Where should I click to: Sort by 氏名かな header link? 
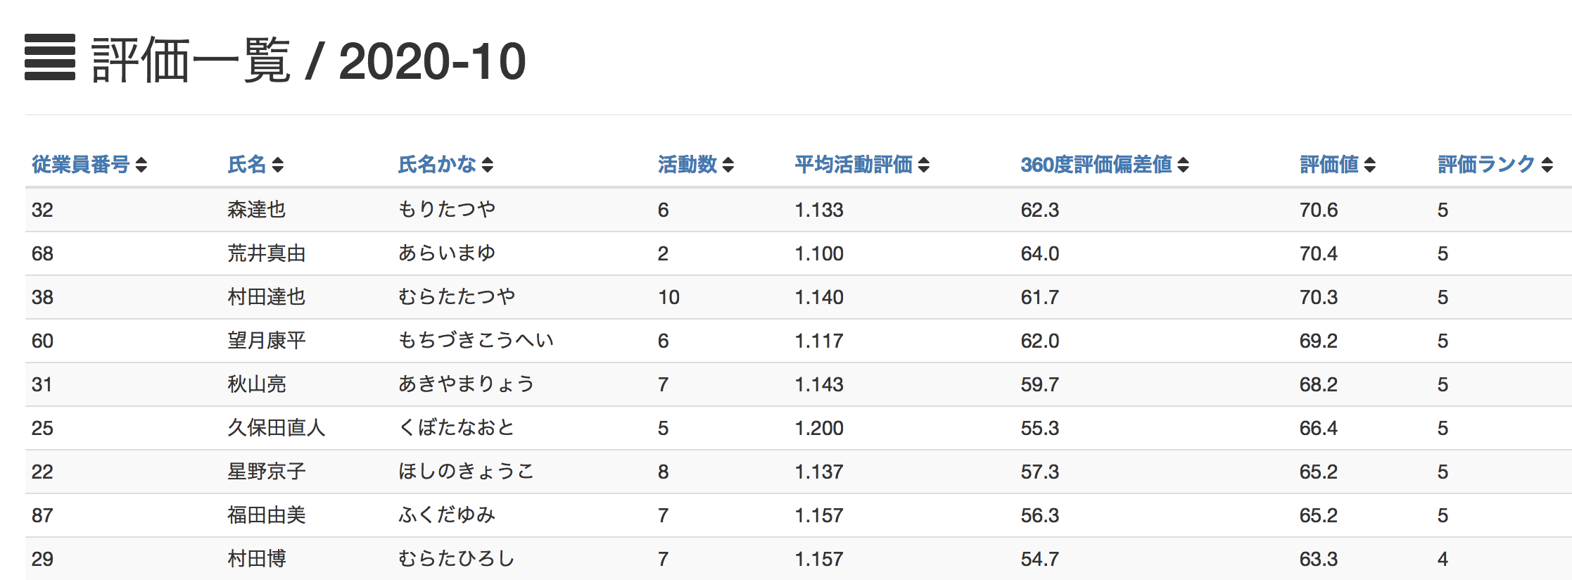pyautogui.click(x=437, y=165)
